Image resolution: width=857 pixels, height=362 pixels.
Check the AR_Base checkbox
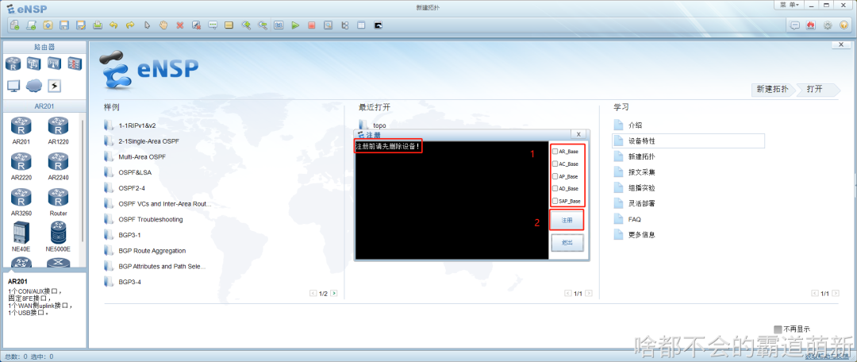click(555, 152)
